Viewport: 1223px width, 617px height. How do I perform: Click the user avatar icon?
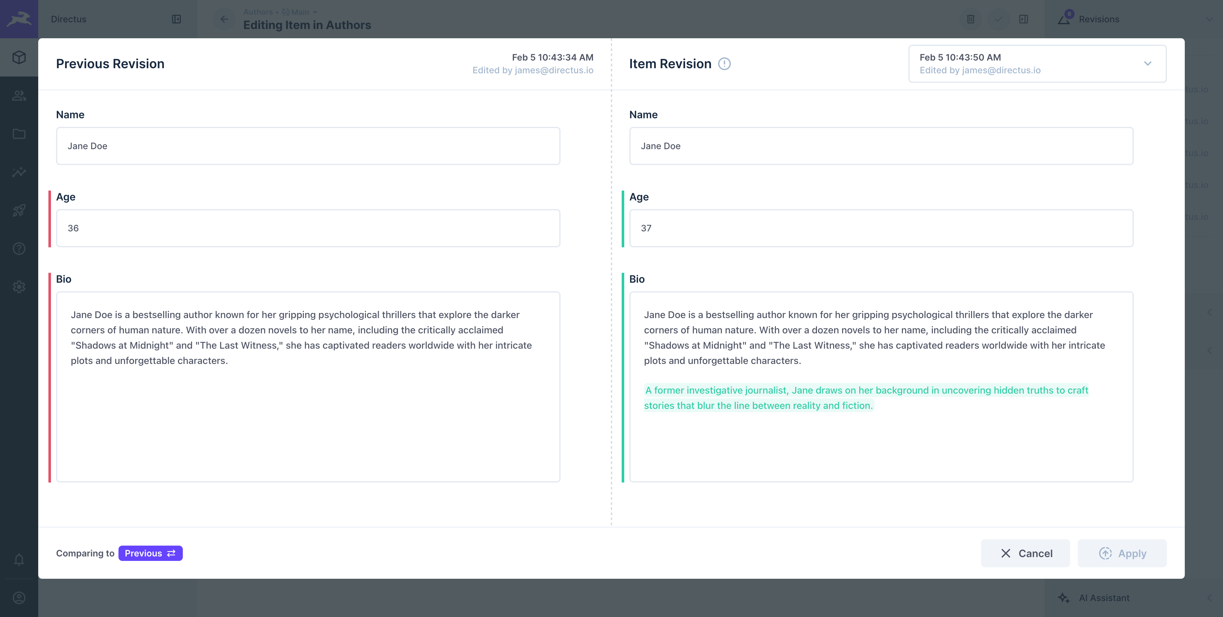[19, 598]
